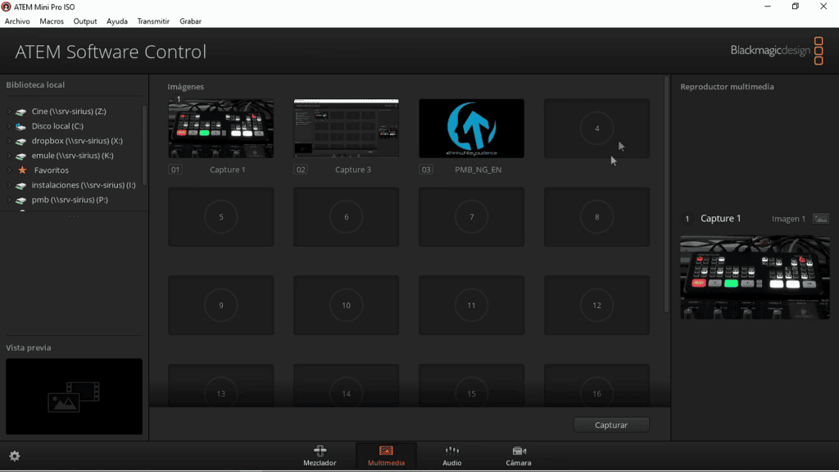Image resolution: width=839 pixels, height=472 pixels.
Task: Switch to the Mezclador tab
Action: 320,456
